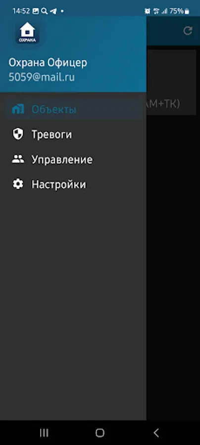200x445 pixels.
Task: Tap the dimmed object card behind drawer
Action: 171,82
